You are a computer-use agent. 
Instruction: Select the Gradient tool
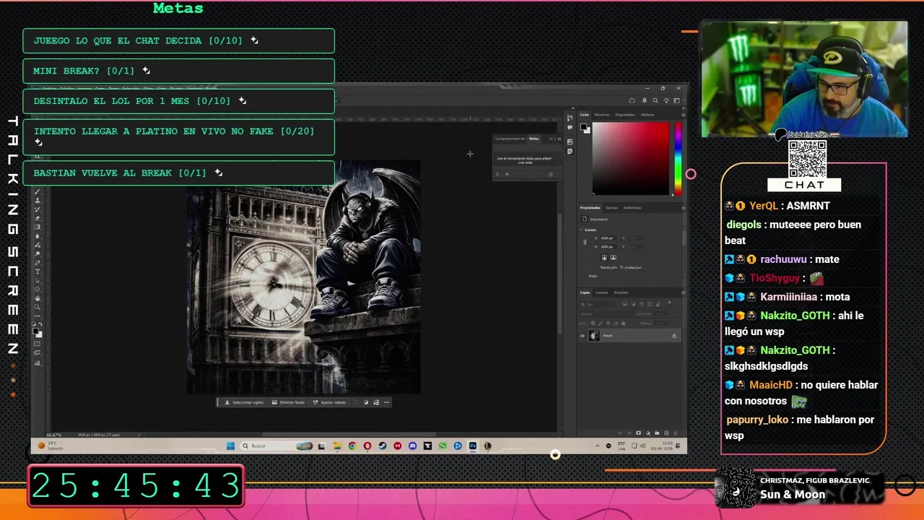pos(38,227)
